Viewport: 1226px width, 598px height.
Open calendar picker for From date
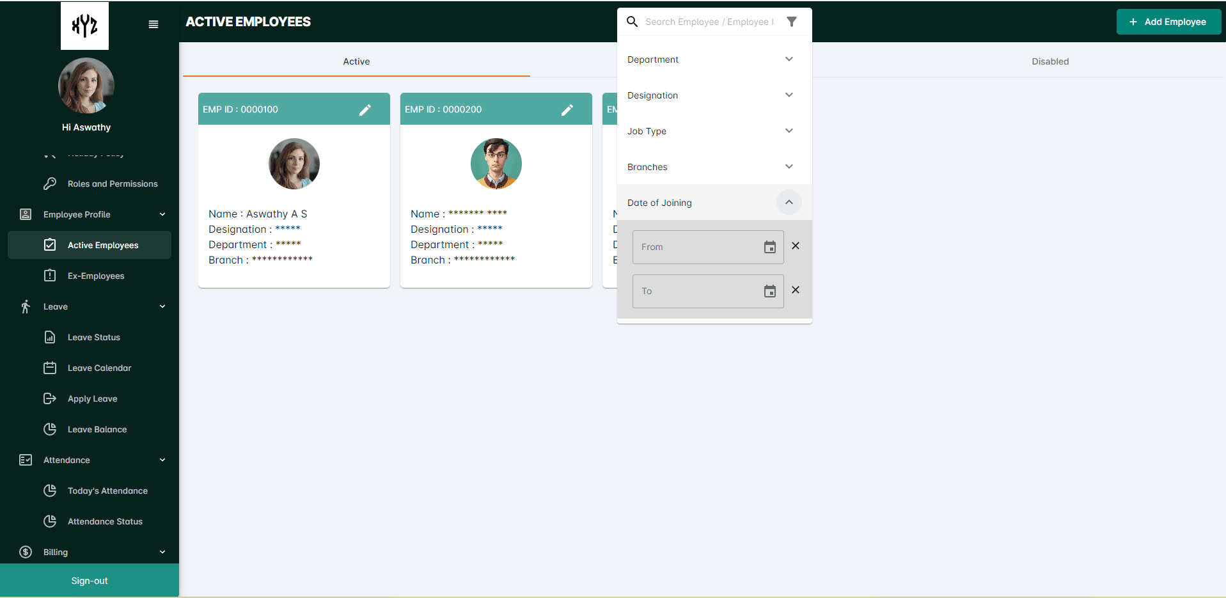click(770, 247)
